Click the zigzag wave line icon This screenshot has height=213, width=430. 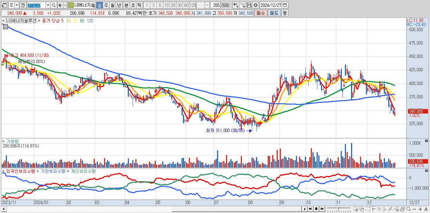tap(386, 209)
